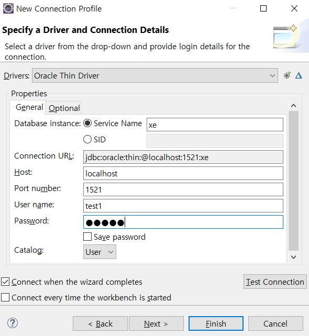
Task: Click the properties vertical scrollbar thumb
Action: [x=294, y=181]
